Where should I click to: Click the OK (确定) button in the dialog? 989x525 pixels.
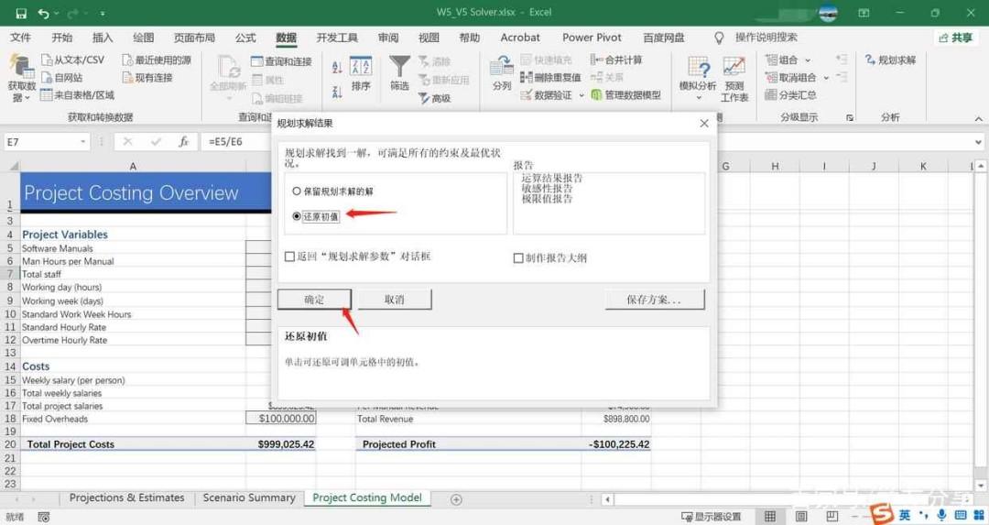[314, 300]
